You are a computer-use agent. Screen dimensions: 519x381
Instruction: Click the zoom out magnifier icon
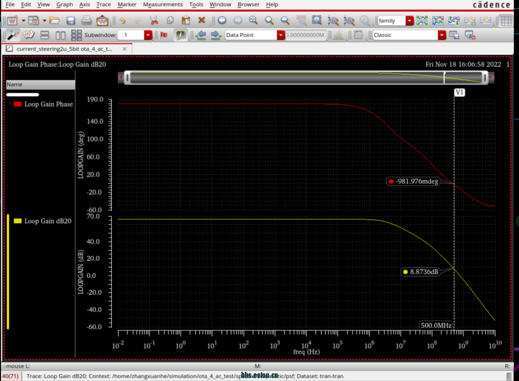click(x=285, y=21)
